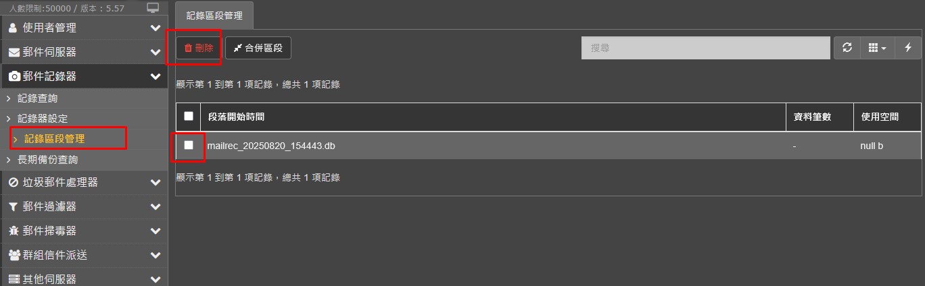Viewport: 925px width, 286px height.
Task: Click the refresh icon button
Action: 847,48
